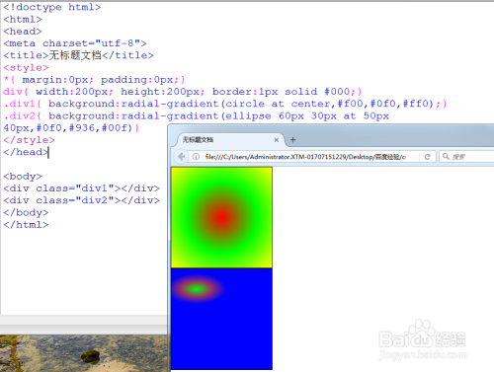Screen dimensions: 494x372
Task: Click the .div2 radial-gradient ellipse rule
Action: [x=196, y=121]
